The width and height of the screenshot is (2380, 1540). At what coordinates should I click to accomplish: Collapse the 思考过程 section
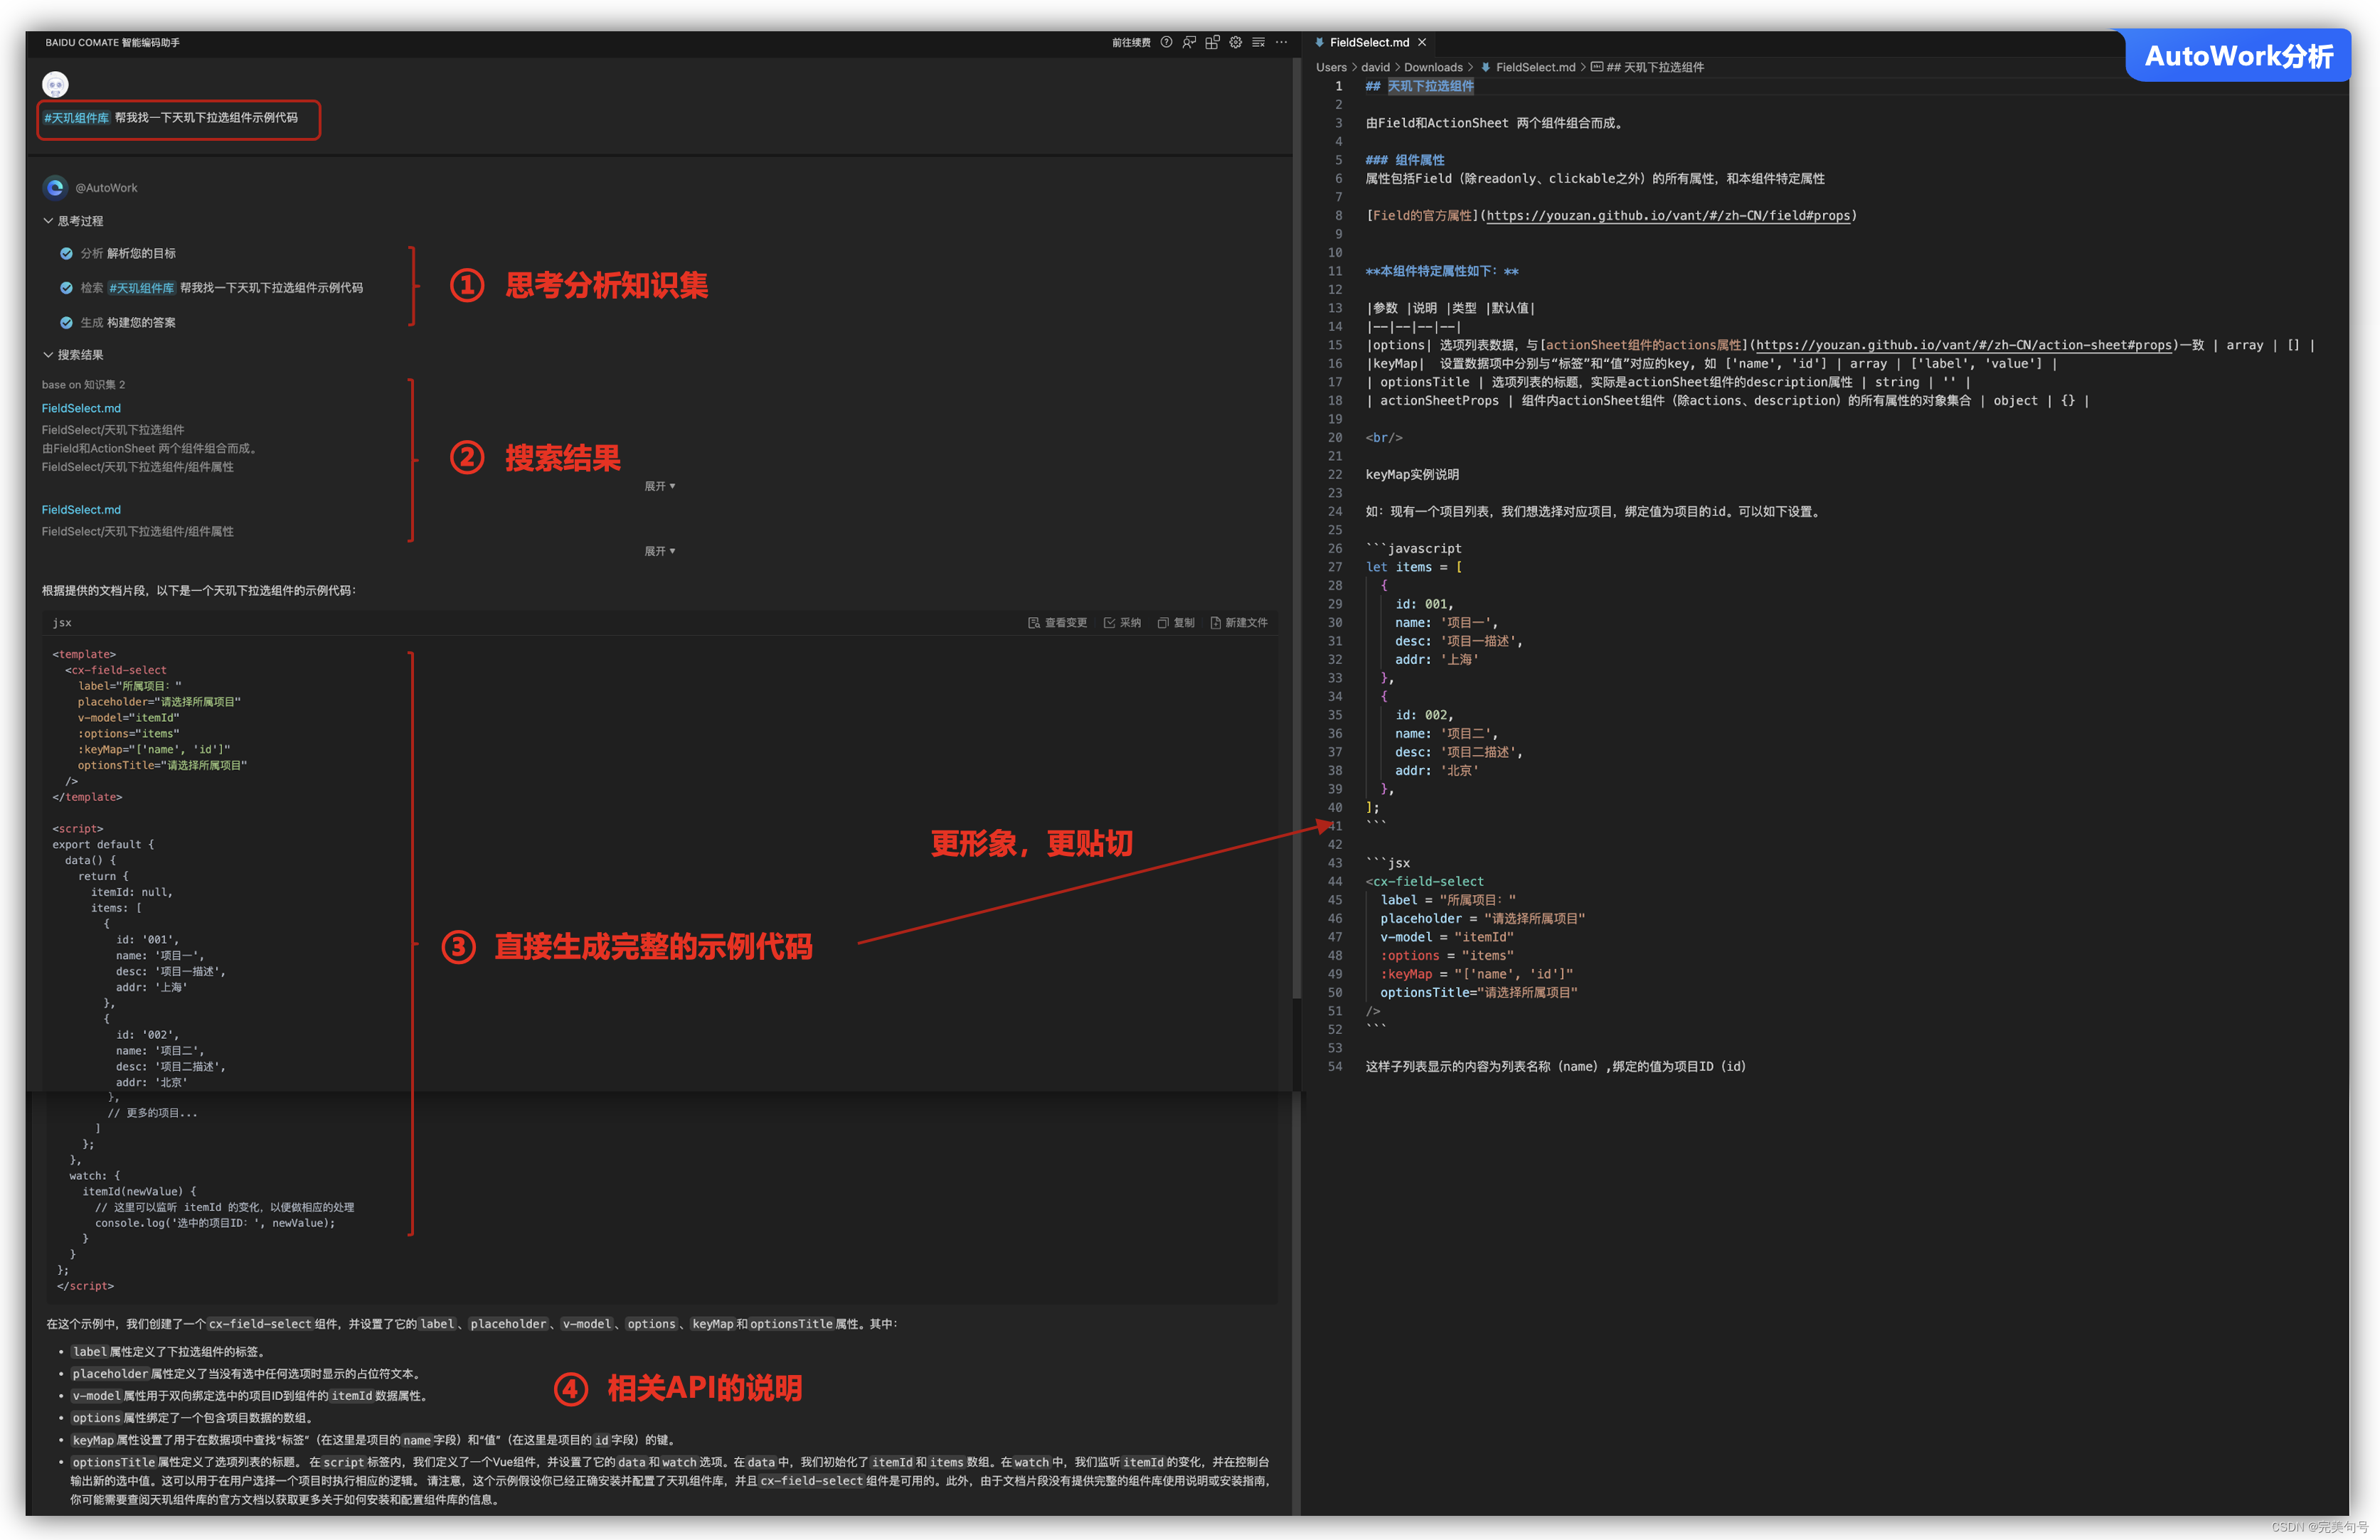pyautogui.click(x=73, y=221)
